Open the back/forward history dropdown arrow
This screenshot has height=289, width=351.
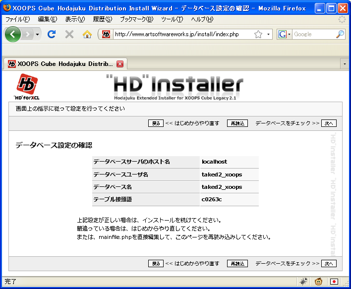(x=37, y=35)
